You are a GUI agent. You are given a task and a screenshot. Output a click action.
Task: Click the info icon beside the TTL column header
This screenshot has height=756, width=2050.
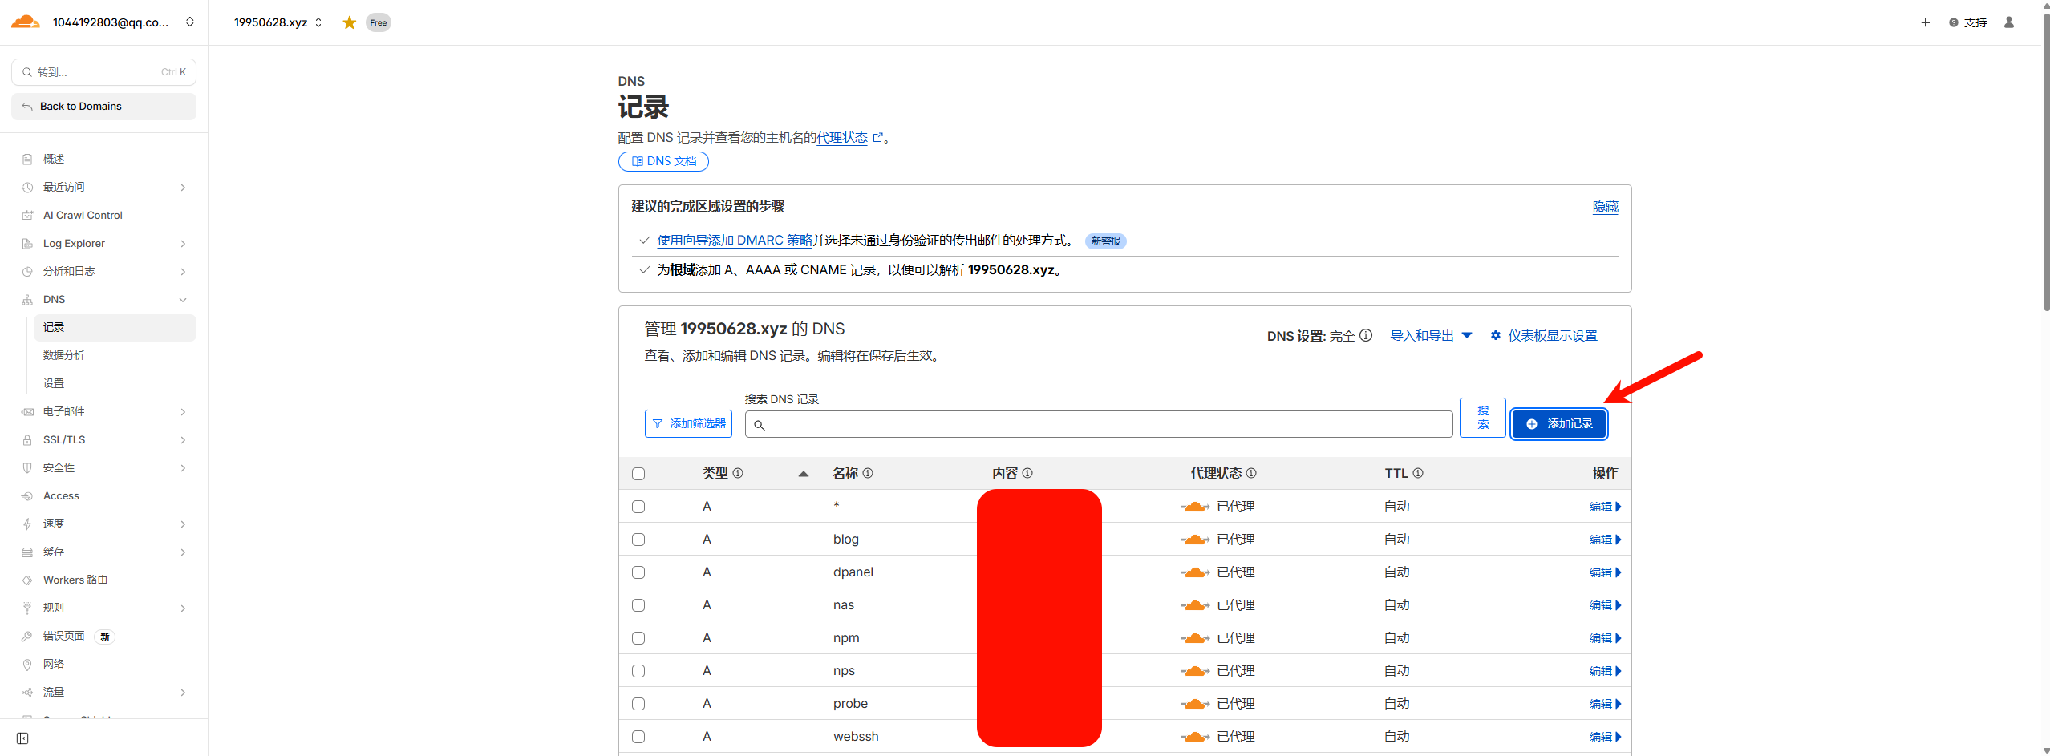click(x=1418, y=473)
